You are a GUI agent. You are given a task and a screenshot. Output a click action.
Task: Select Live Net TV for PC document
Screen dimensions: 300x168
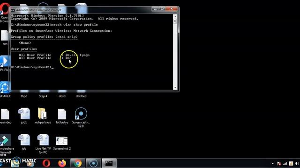(43, 144)
